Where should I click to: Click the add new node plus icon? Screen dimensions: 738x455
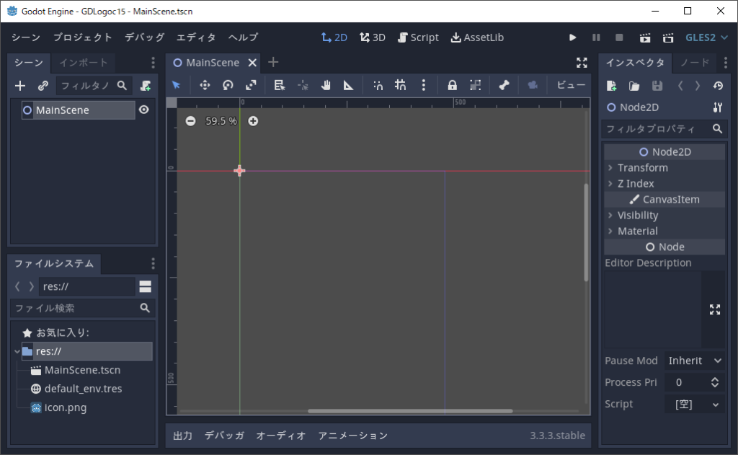point(20,86)
